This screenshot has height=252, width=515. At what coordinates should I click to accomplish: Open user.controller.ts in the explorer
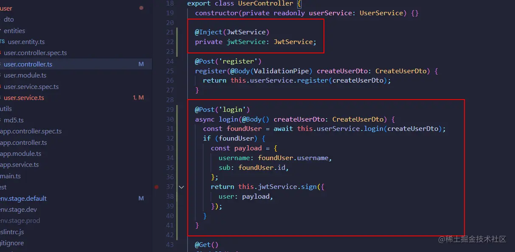(x=28, y=64)
